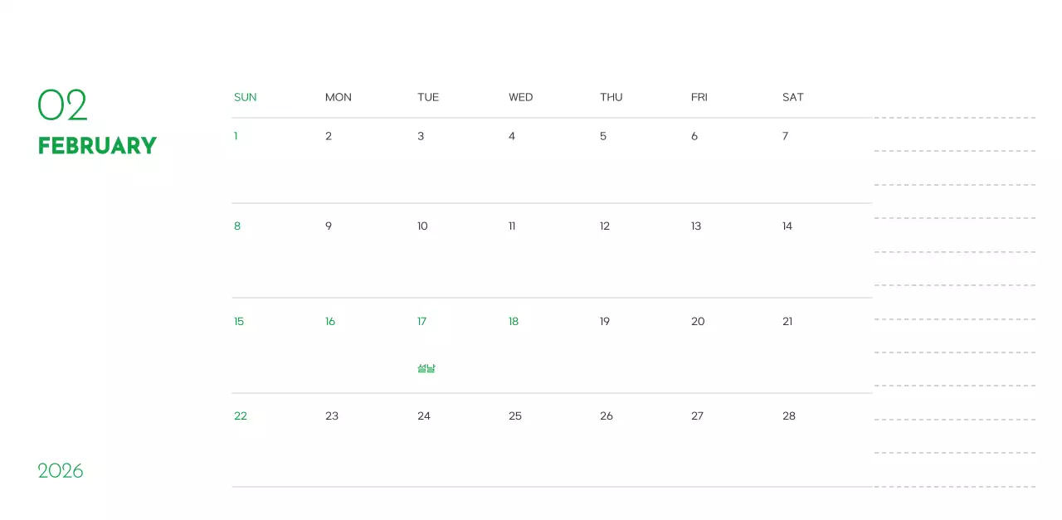Click the first dashed memo line
The height and width of the screenshot is (520, 1062).
954,118
